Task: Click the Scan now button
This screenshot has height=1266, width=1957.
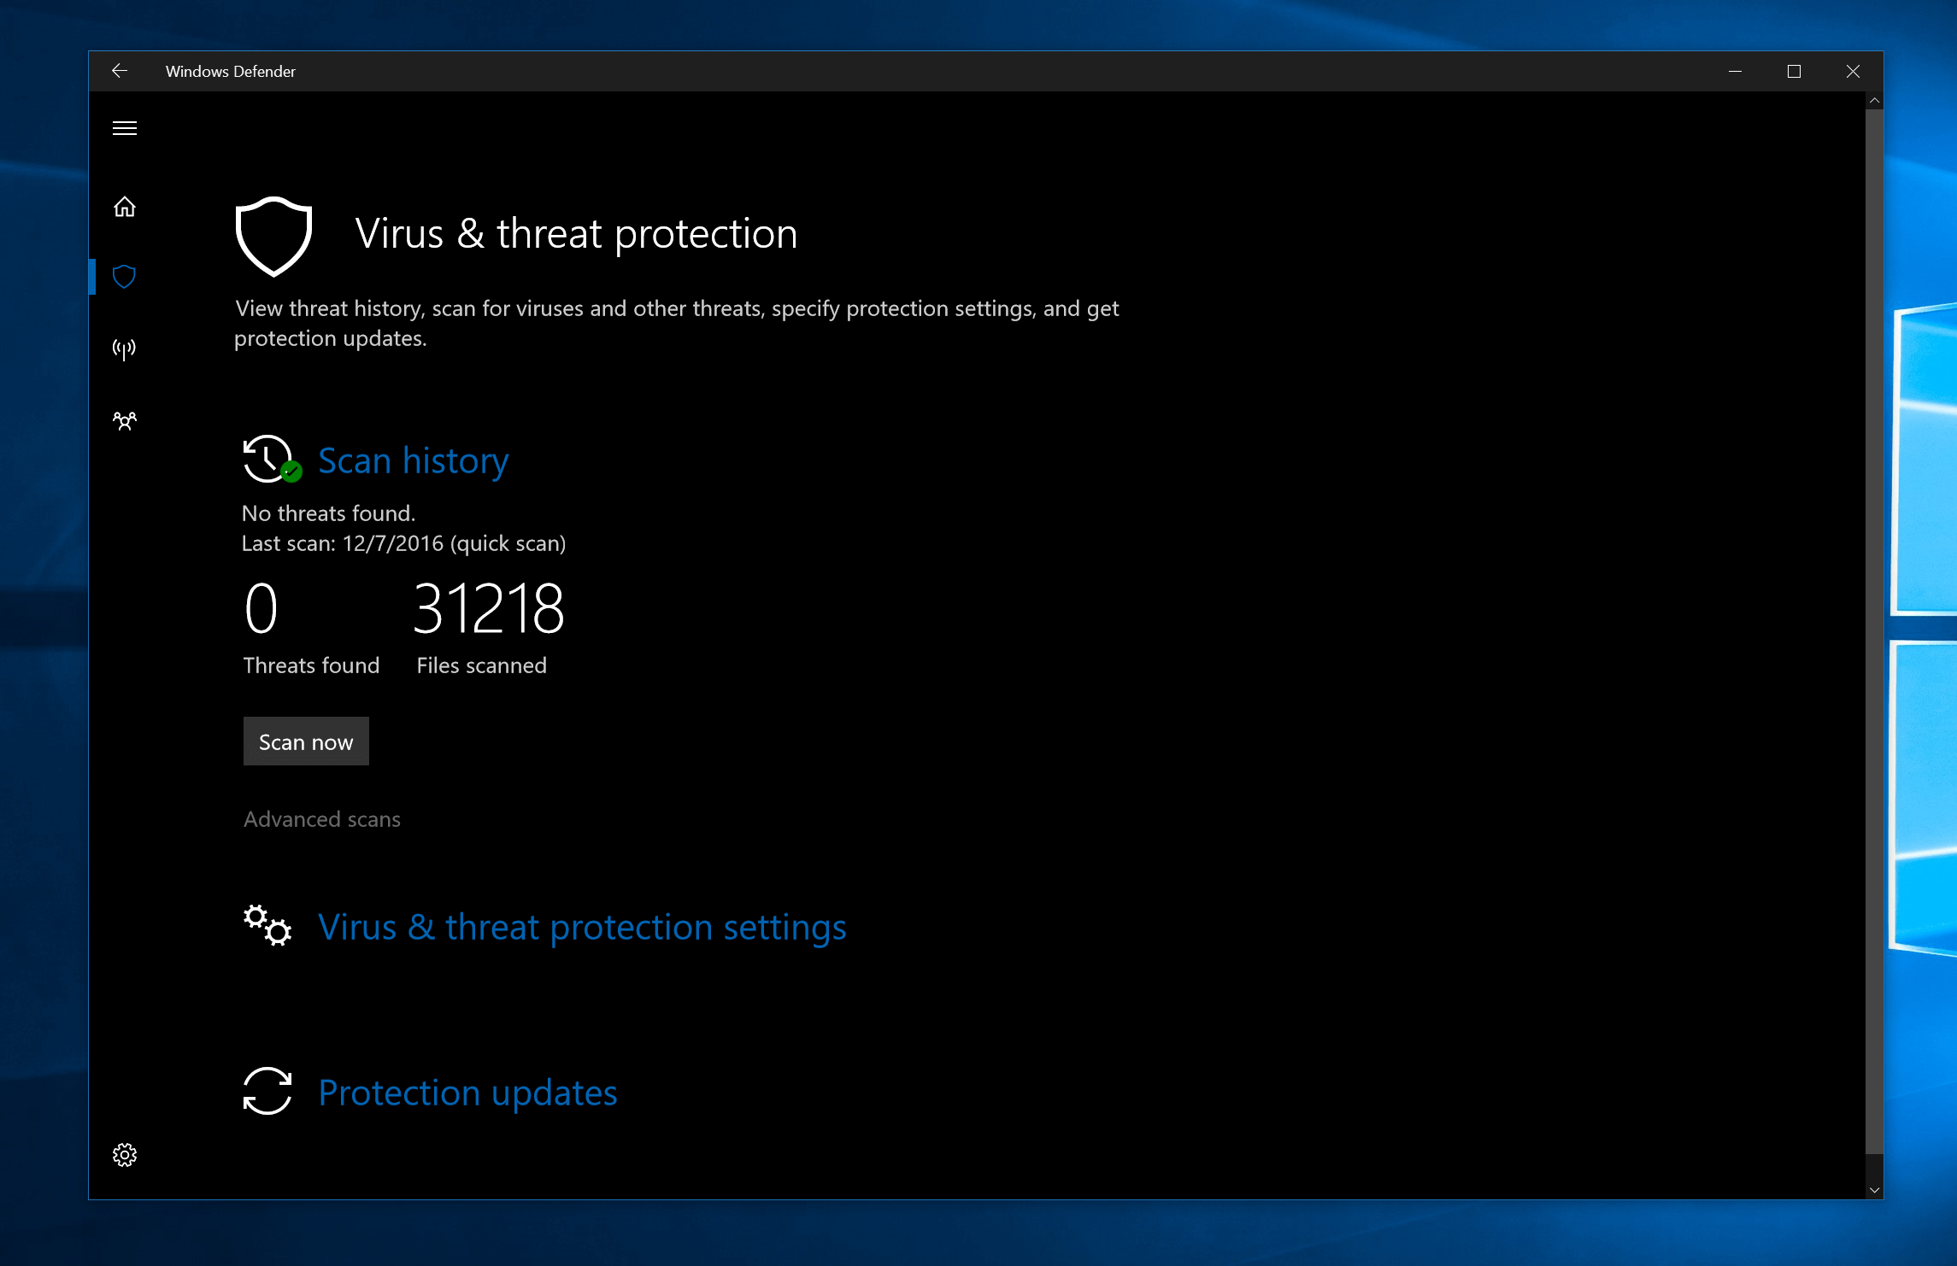Action: point(305,740)
